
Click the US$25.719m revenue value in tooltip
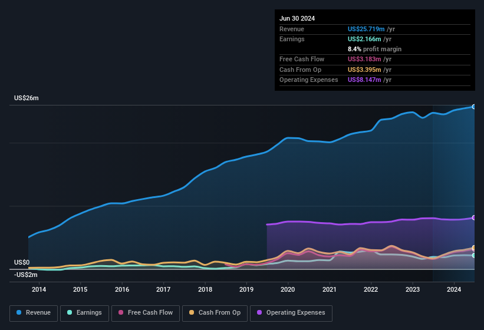point(365,29)
